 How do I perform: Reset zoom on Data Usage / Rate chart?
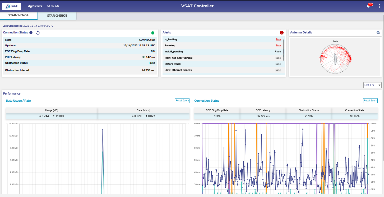(x=182, y=101)
